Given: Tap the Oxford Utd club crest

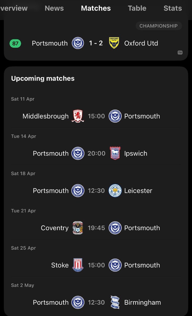Looking at the screenshot, I should 115,43.
